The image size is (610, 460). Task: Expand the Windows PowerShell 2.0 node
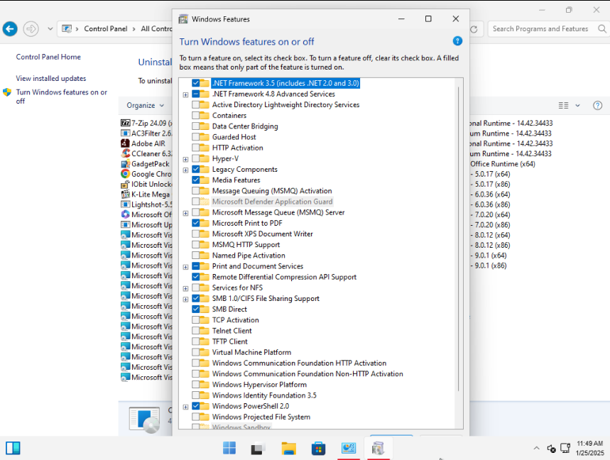pos(185,407)
